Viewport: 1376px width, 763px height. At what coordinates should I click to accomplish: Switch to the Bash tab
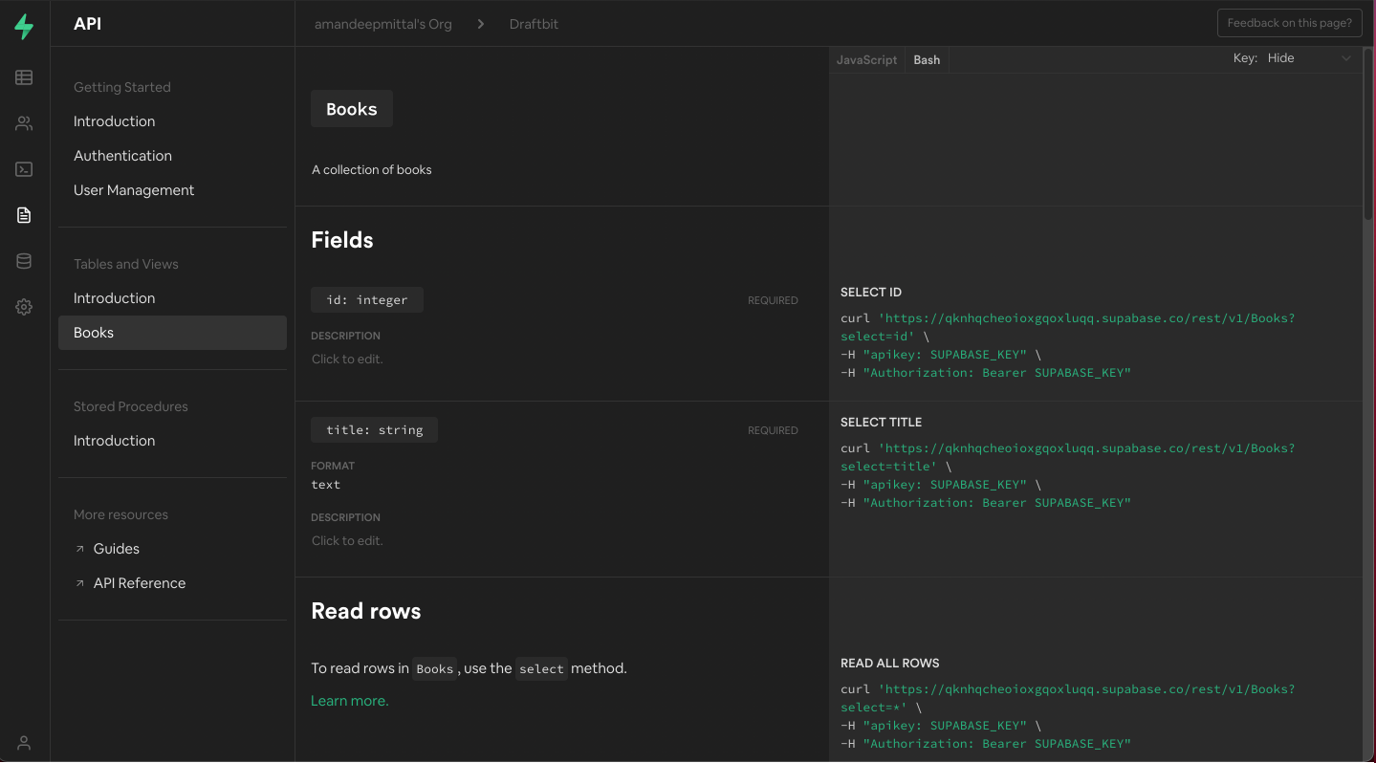pos(927,59)
